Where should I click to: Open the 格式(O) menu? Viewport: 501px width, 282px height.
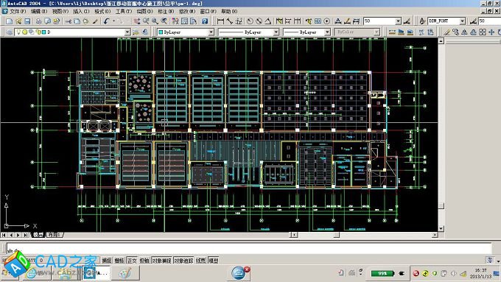pos(102,11)
